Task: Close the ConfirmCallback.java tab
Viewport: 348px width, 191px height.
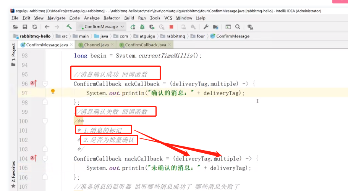Action: [x=169, y=45]
